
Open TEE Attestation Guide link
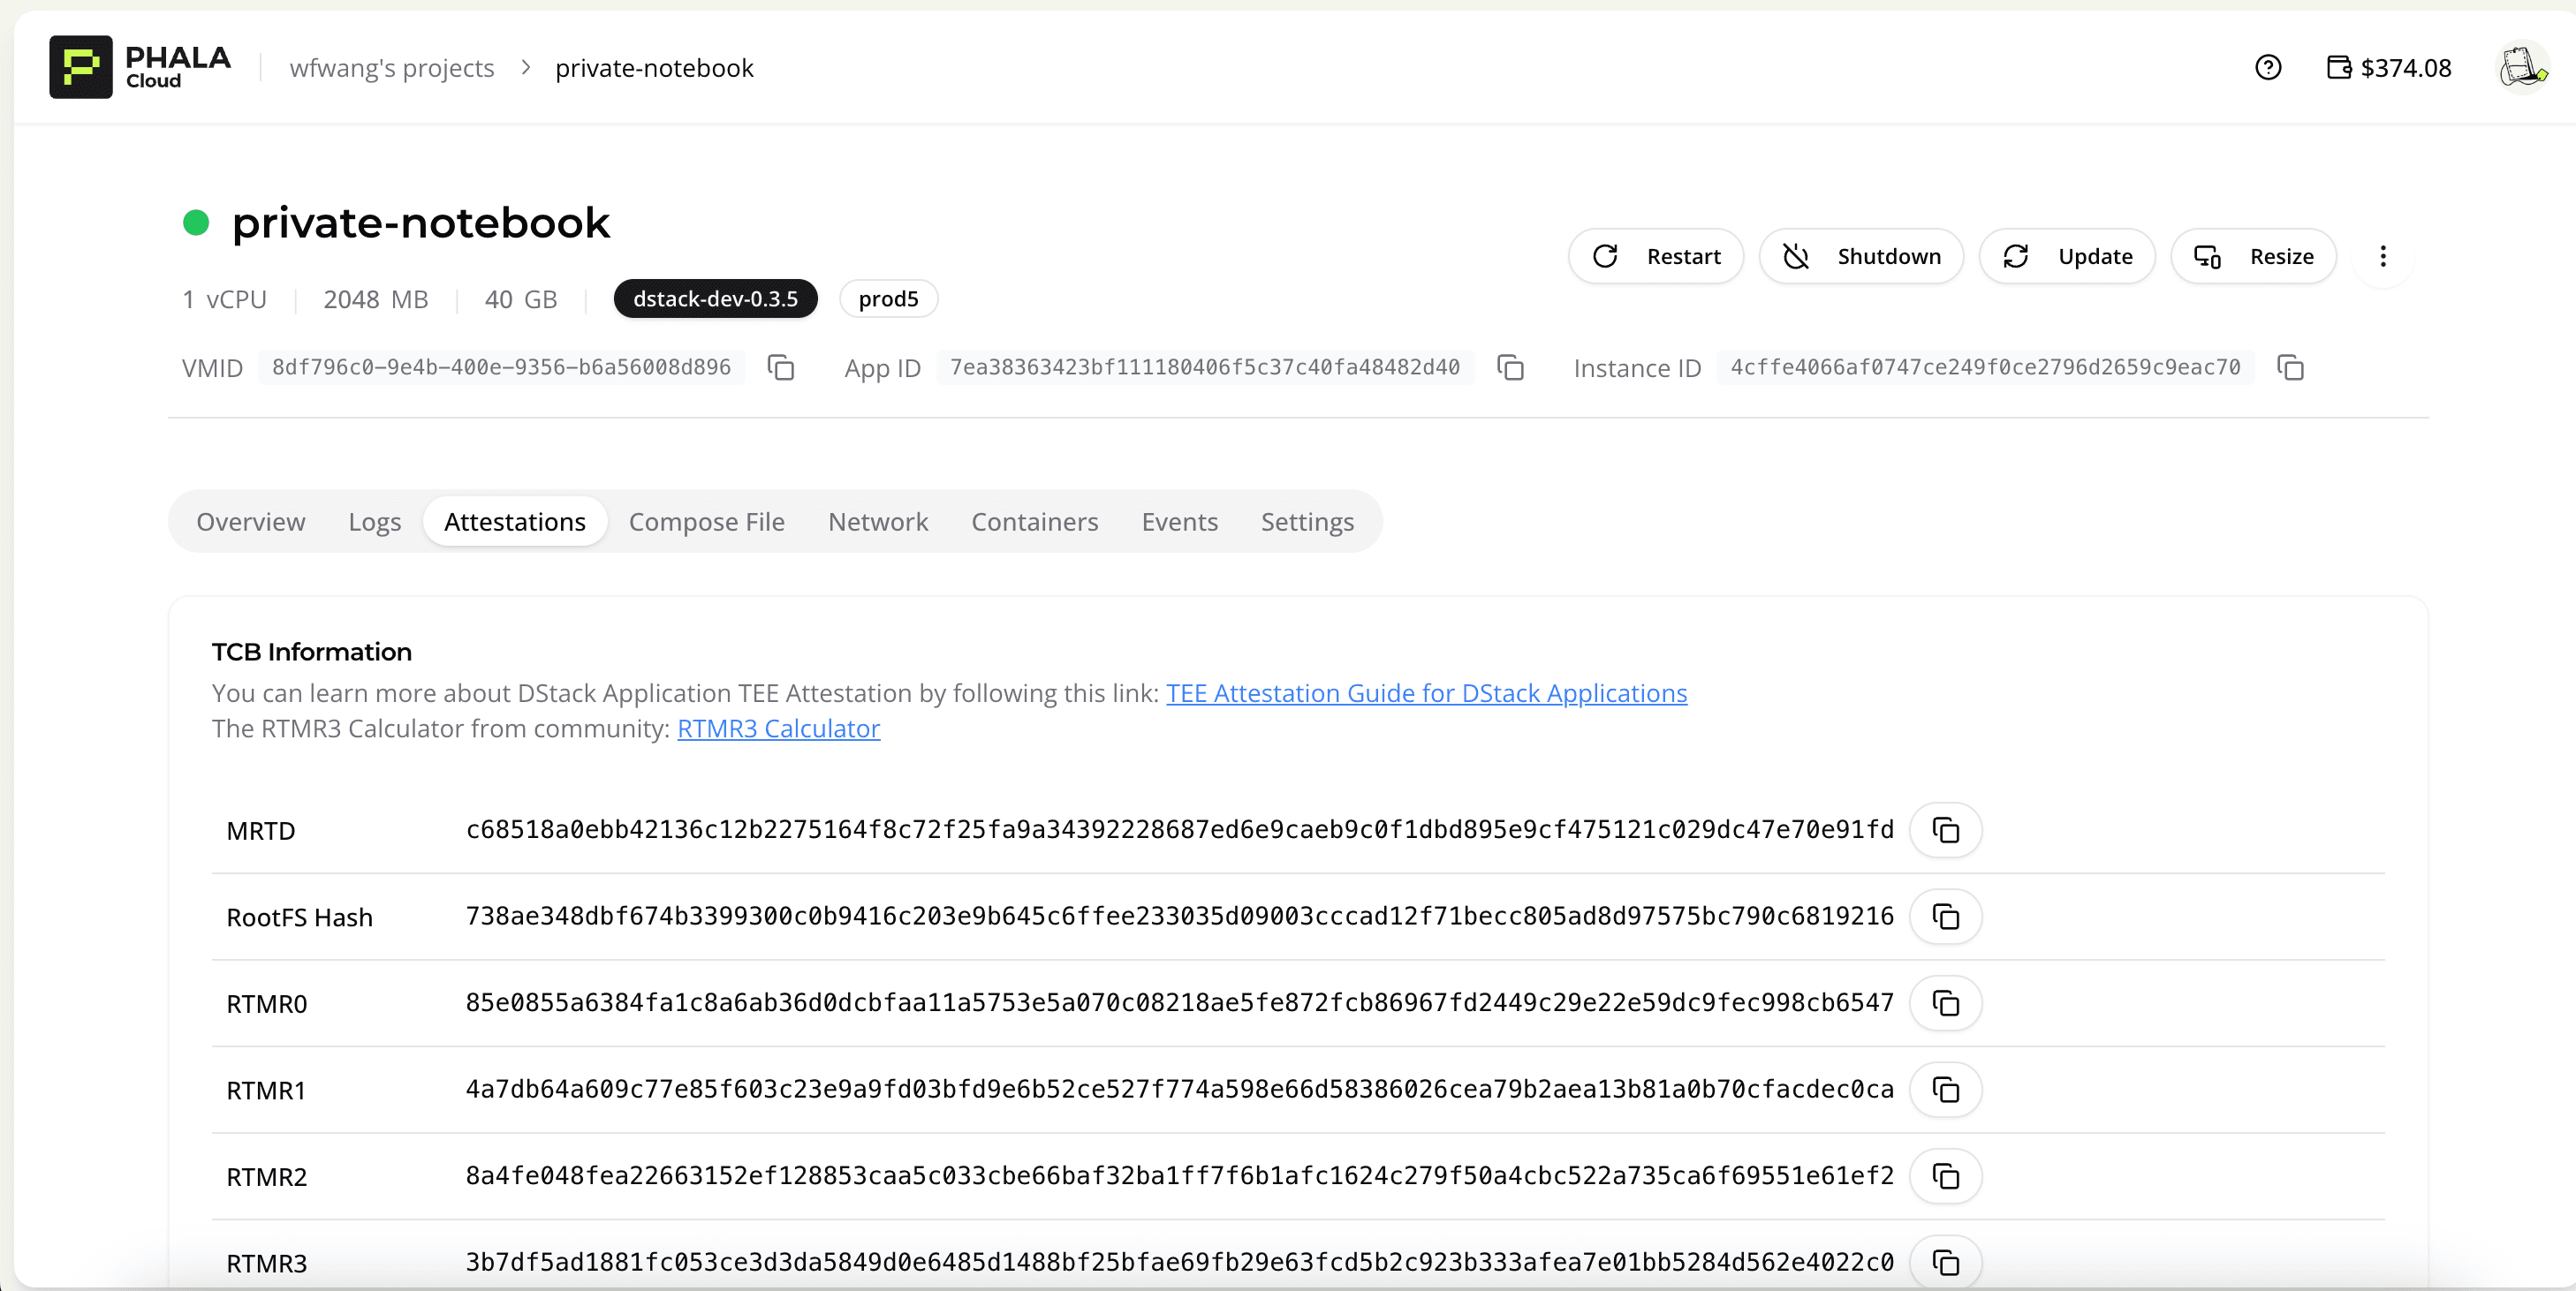1426,693
